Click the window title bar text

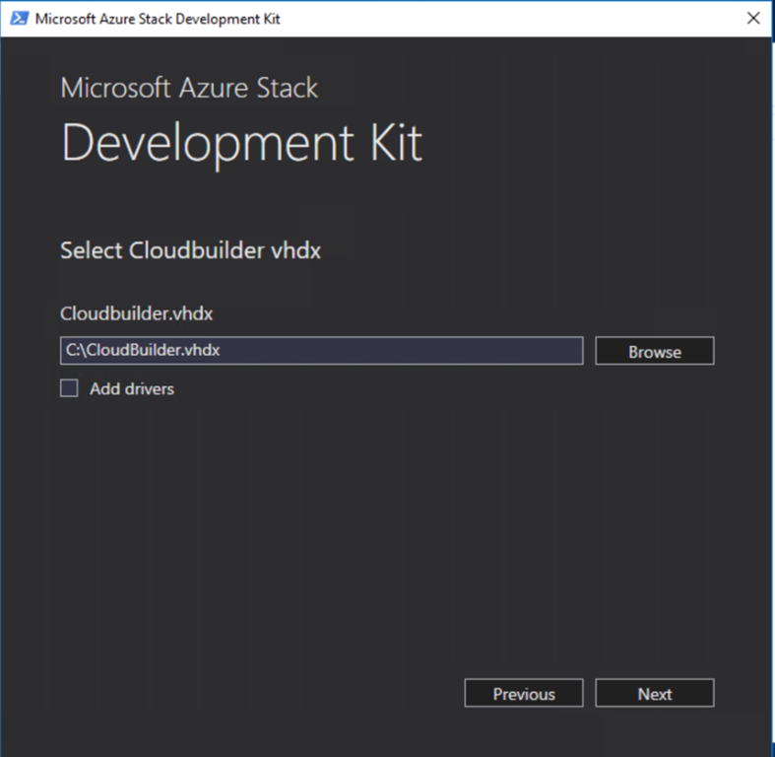click(158, 18)
